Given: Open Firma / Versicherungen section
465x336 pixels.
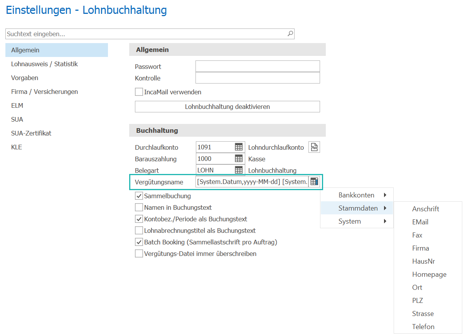Looking at the screenshot, I should (x=57, y=92).
